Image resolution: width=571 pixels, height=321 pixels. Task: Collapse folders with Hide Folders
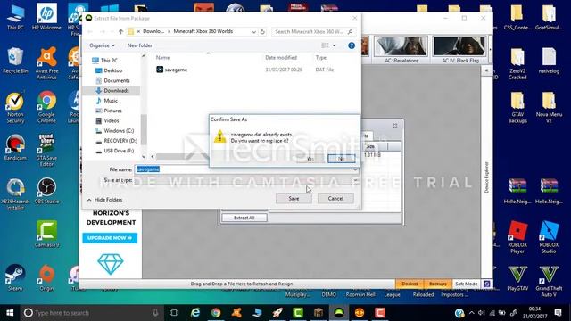pyautogui.click(x=105, y=200)
